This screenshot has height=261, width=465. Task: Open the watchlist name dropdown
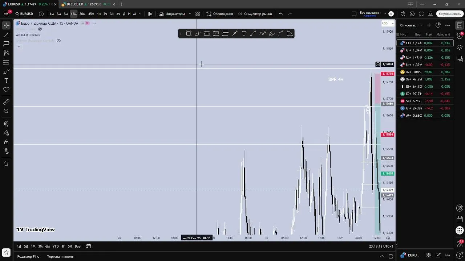coord(411,25)
